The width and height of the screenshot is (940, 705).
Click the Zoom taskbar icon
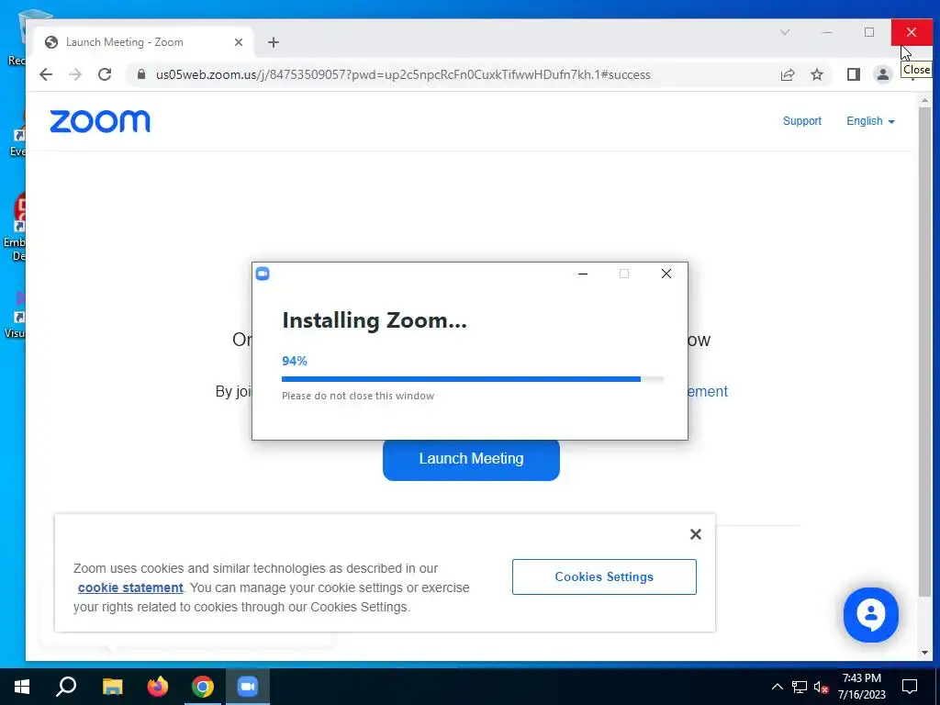click(x=248, y=687)
